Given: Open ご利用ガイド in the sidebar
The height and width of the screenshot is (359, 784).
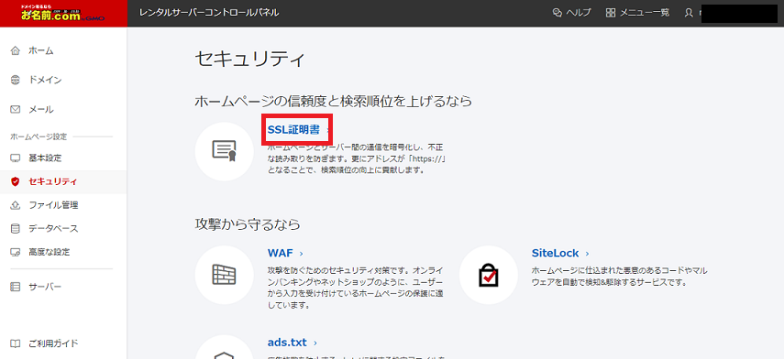Looking at the screenshot, I should pos(53,343).
